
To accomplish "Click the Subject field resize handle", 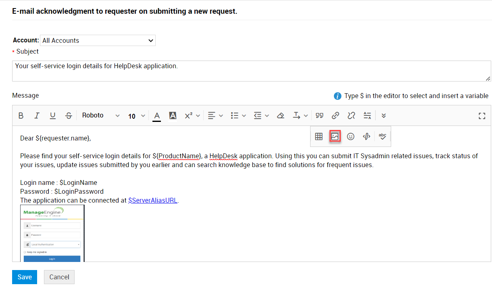I will [488, 78].
